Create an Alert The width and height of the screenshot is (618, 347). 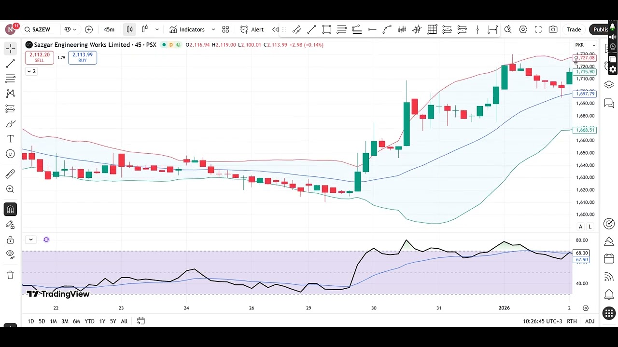click(x=252, y=29)
